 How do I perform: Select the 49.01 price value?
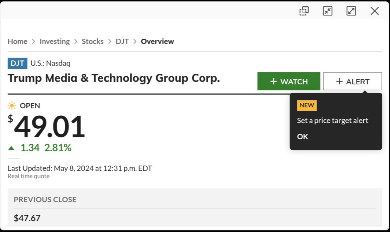click(49, 127)
